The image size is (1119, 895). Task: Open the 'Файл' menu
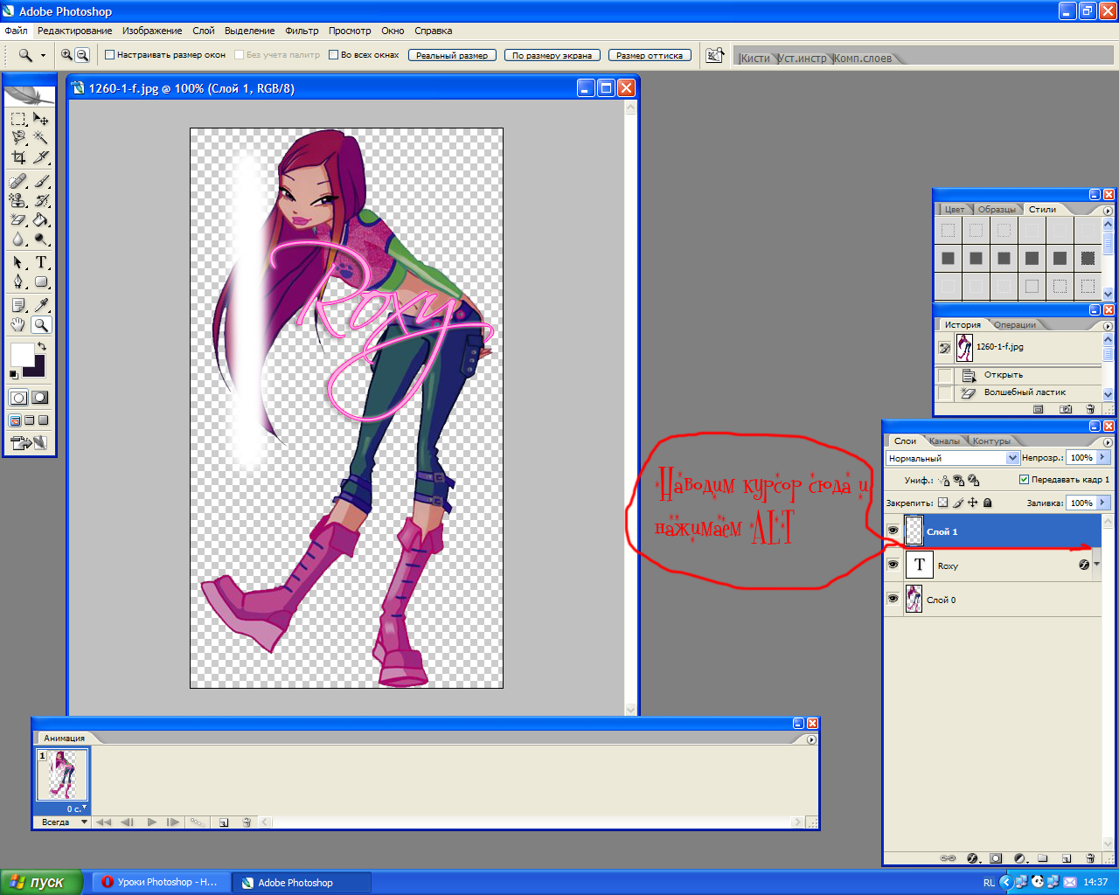point(16,31)
